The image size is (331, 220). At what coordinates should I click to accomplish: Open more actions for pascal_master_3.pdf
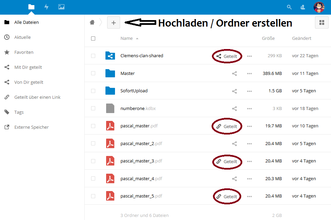249,161
